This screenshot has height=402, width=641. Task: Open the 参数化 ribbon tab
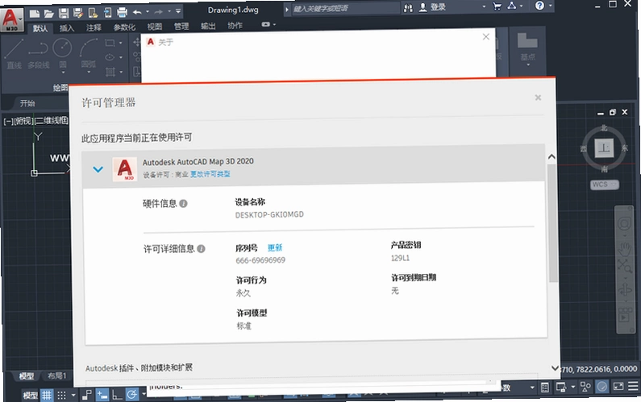pyautogui.click(x=124, y=27)
